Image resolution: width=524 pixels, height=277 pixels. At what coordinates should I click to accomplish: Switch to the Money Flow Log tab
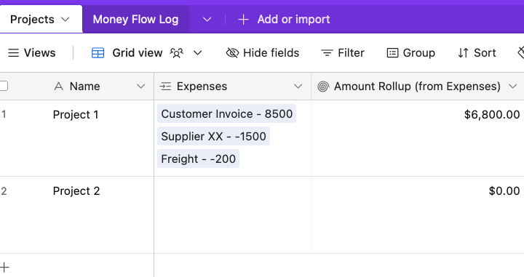coord(135,20)
